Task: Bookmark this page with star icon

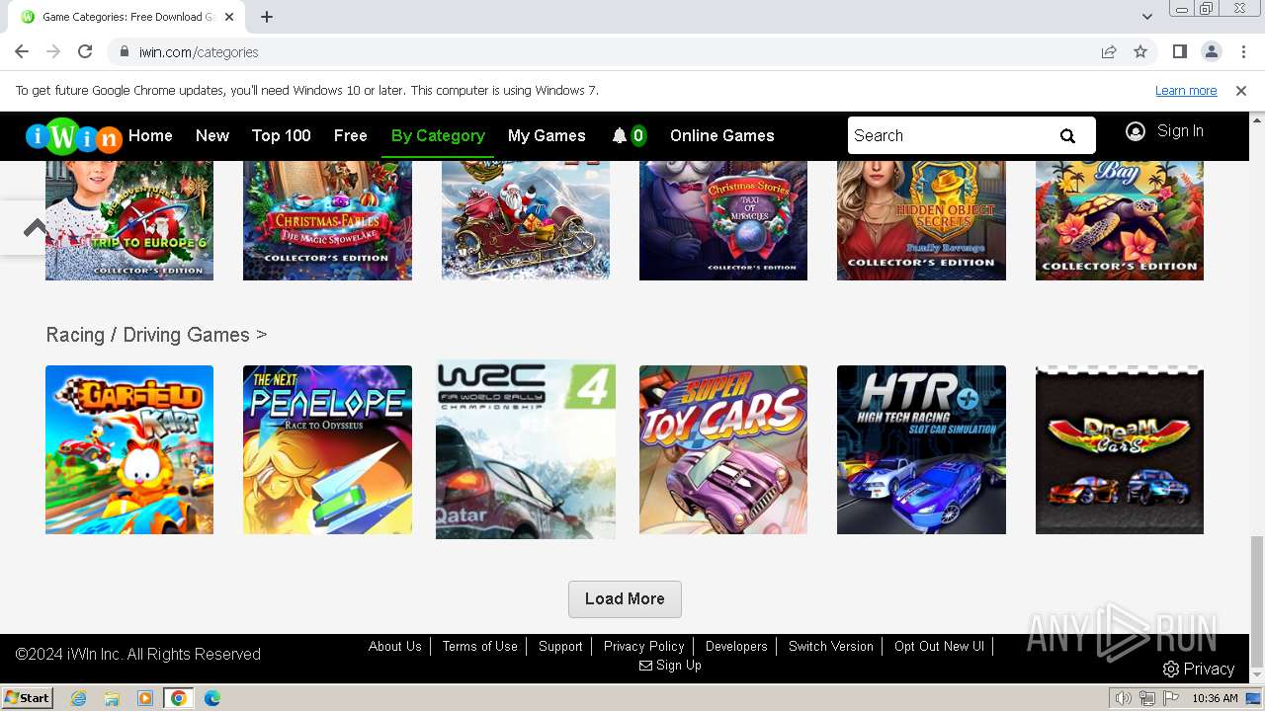Action: coord(1140,51)
